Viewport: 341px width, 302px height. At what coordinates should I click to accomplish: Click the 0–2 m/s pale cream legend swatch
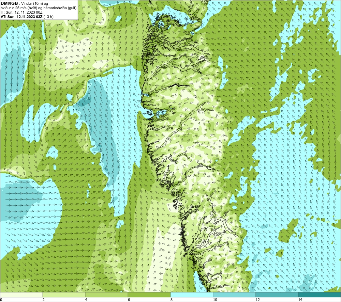click(21, 295)
